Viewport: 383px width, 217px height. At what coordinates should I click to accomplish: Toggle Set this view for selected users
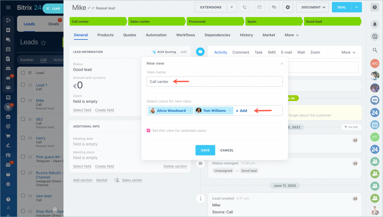[x=148, y=131]
